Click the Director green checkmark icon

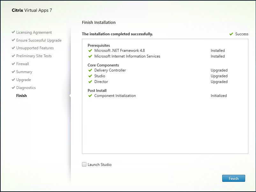(90, 82)
